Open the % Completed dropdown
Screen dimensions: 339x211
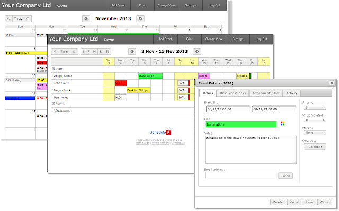tap(315, 120)
